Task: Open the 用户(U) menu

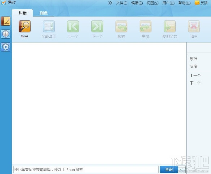Action: tap(168, 3)
